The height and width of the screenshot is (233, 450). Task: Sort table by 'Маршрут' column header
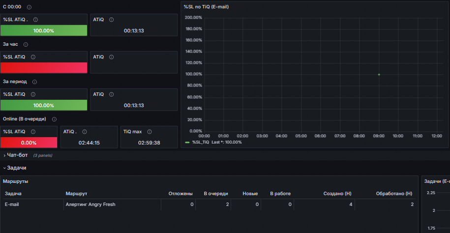coord(76,194)
